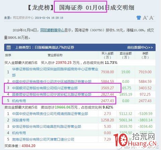The height and width of the screenshot is (150, 161).
Task: Open 国泰君安证券 宁波彩虹北路 branch link
Action: click(x=52, y=95)
